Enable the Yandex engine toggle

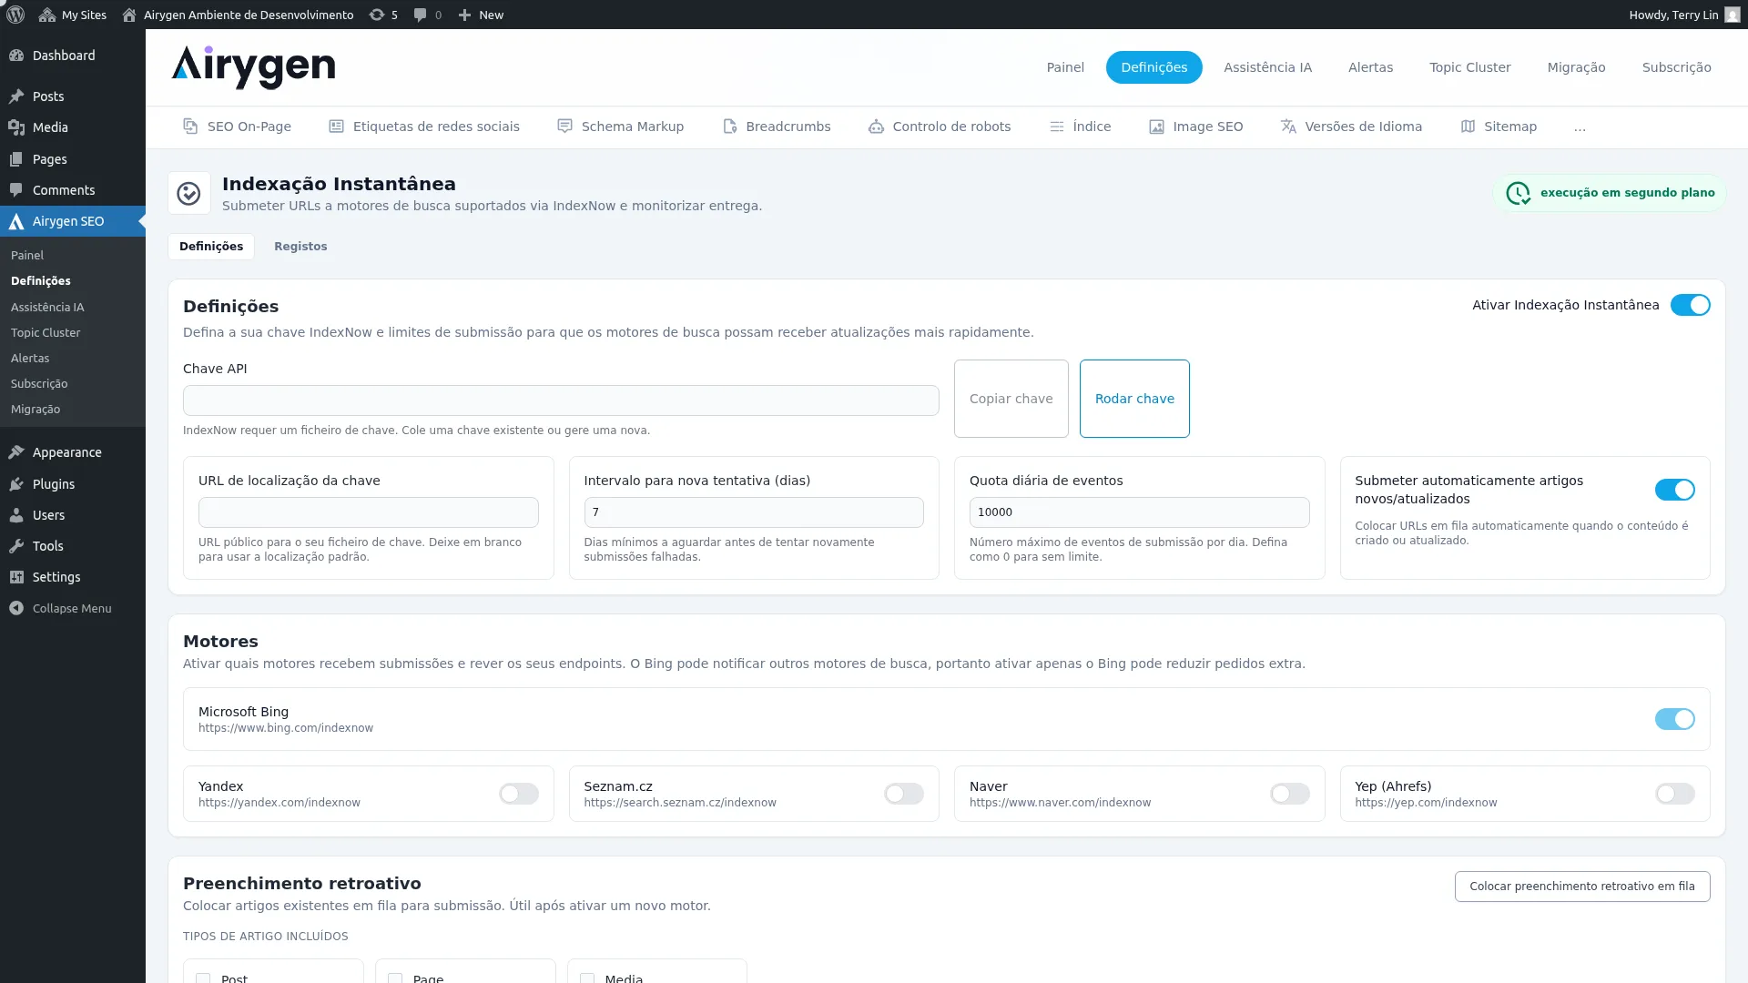click(x=518, y=794)
